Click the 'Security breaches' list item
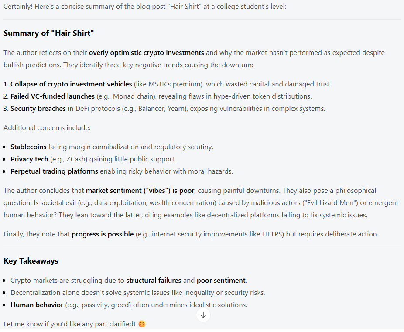404x332 pixels. (x=38, y=109)
